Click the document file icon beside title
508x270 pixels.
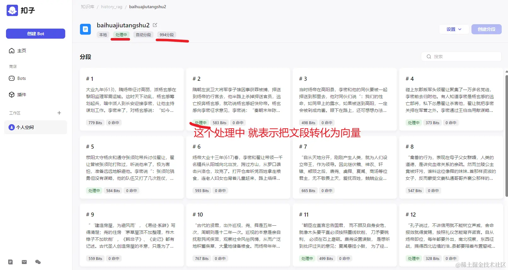click(85, 29)
